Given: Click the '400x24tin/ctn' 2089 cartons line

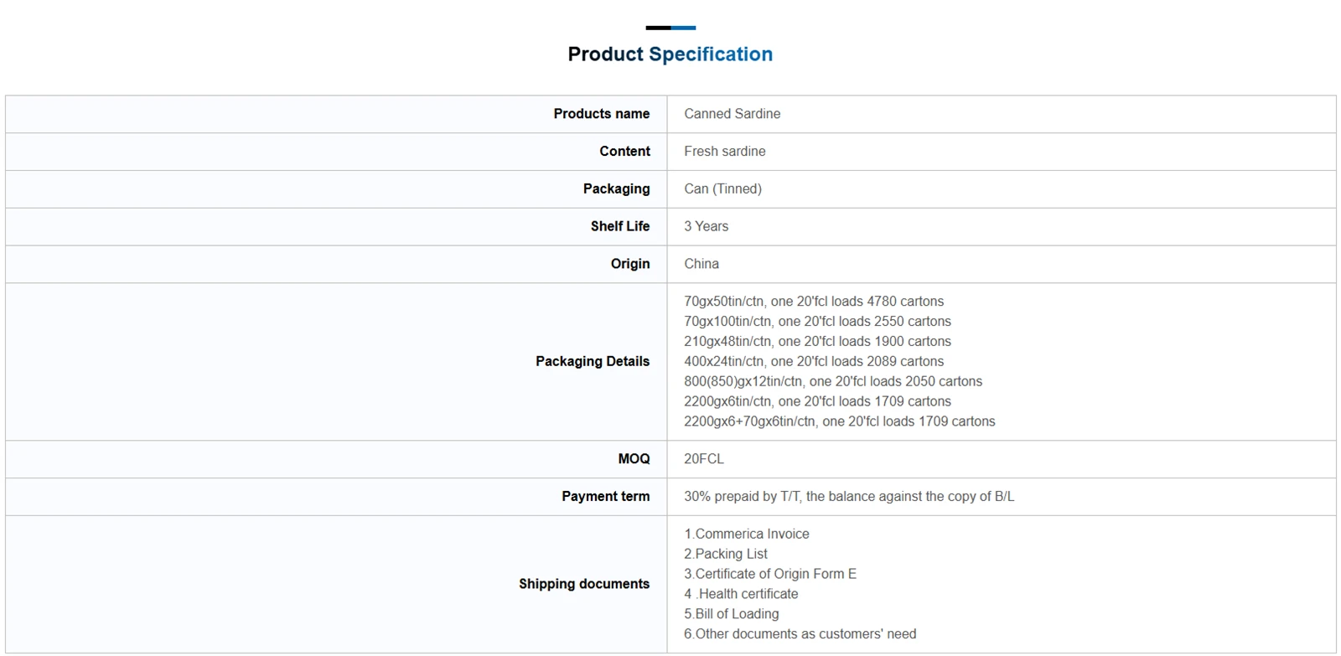Looking at the screenshot, I should pos(814,362).
